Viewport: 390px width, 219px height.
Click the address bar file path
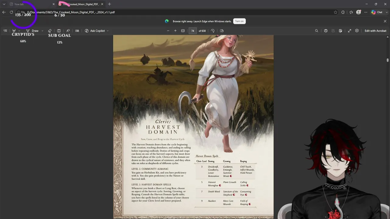(x=71, y=12)
